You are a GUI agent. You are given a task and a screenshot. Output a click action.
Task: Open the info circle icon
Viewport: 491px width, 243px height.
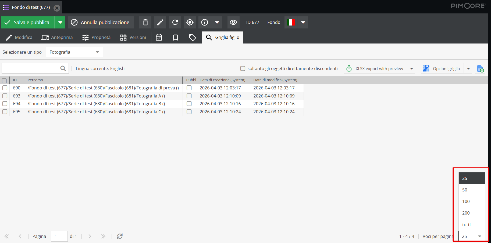tap(205, 22)
